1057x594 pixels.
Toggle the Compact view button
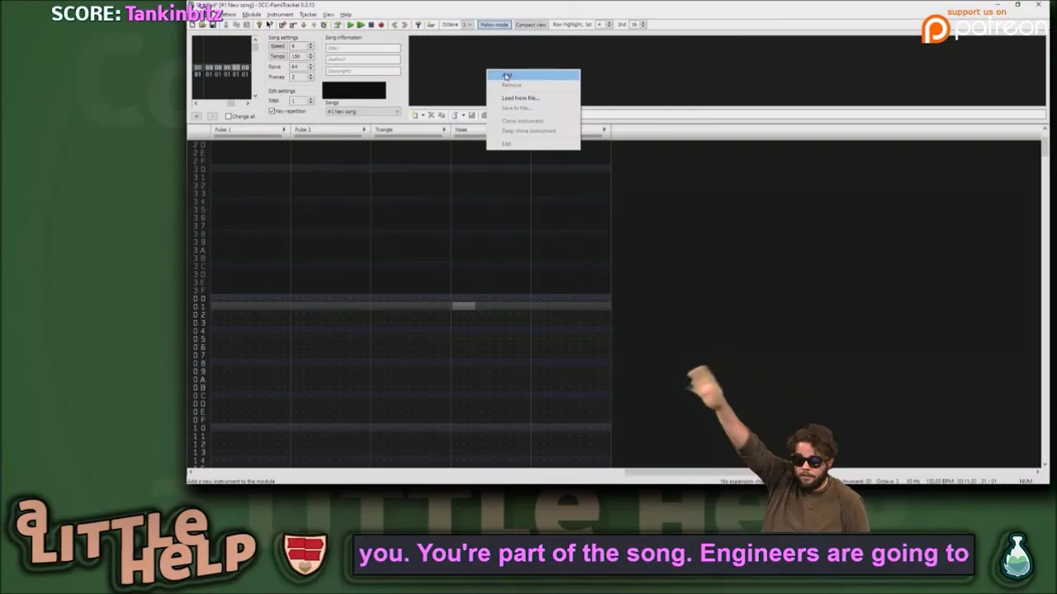pyautogui.click(x=531, y=25)
